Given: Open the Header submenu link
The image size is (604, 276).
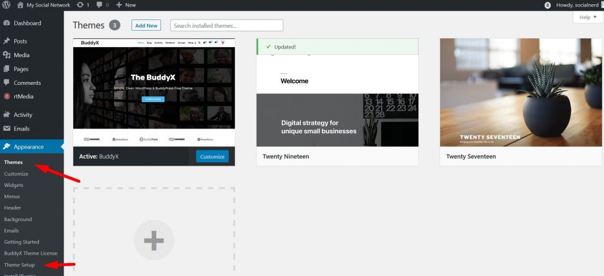Looking at the screenshot, I should click(12, 208).
